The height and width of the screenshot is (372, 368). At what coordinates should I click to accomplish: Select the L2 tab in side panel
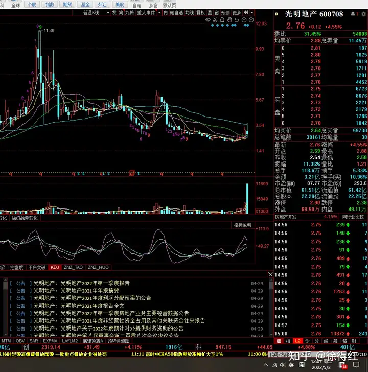pos(297,341)
